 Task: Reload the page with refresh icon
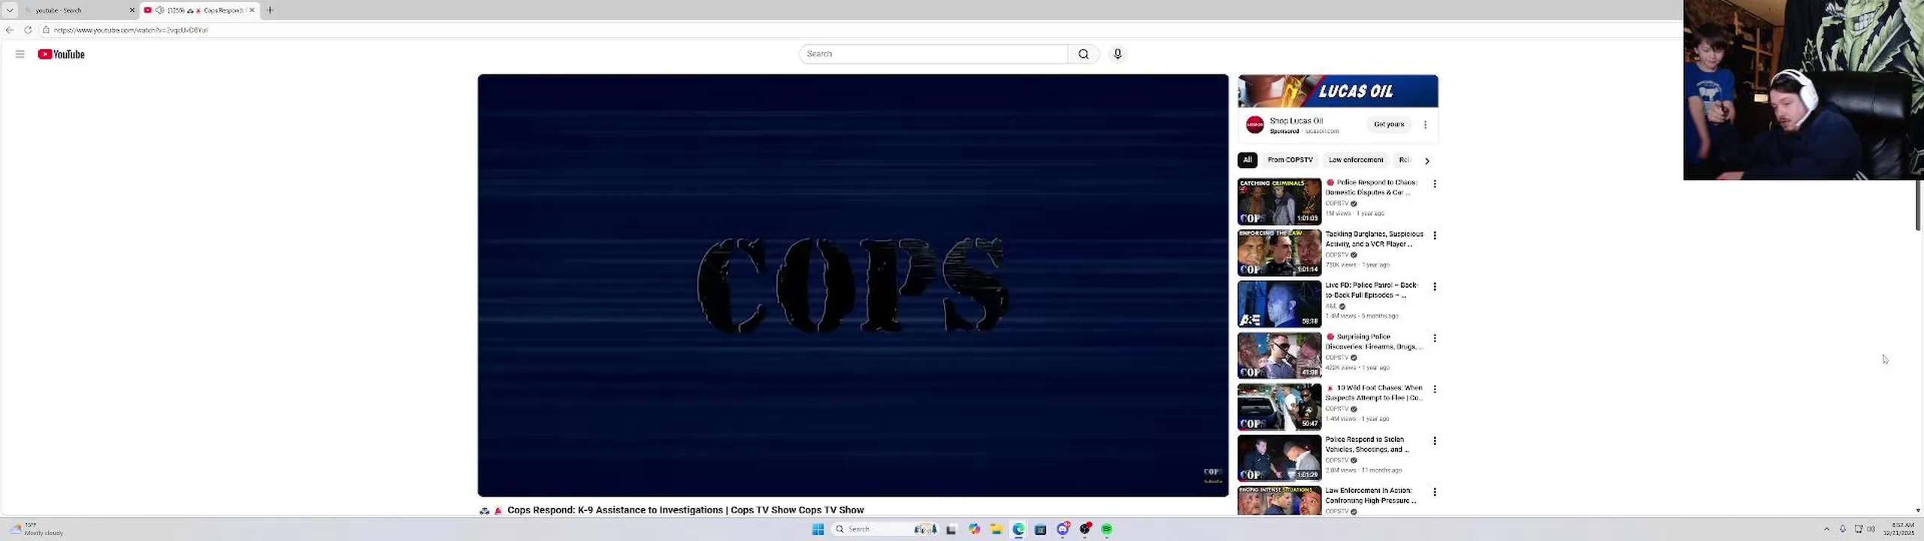click(x=28, y=30)
